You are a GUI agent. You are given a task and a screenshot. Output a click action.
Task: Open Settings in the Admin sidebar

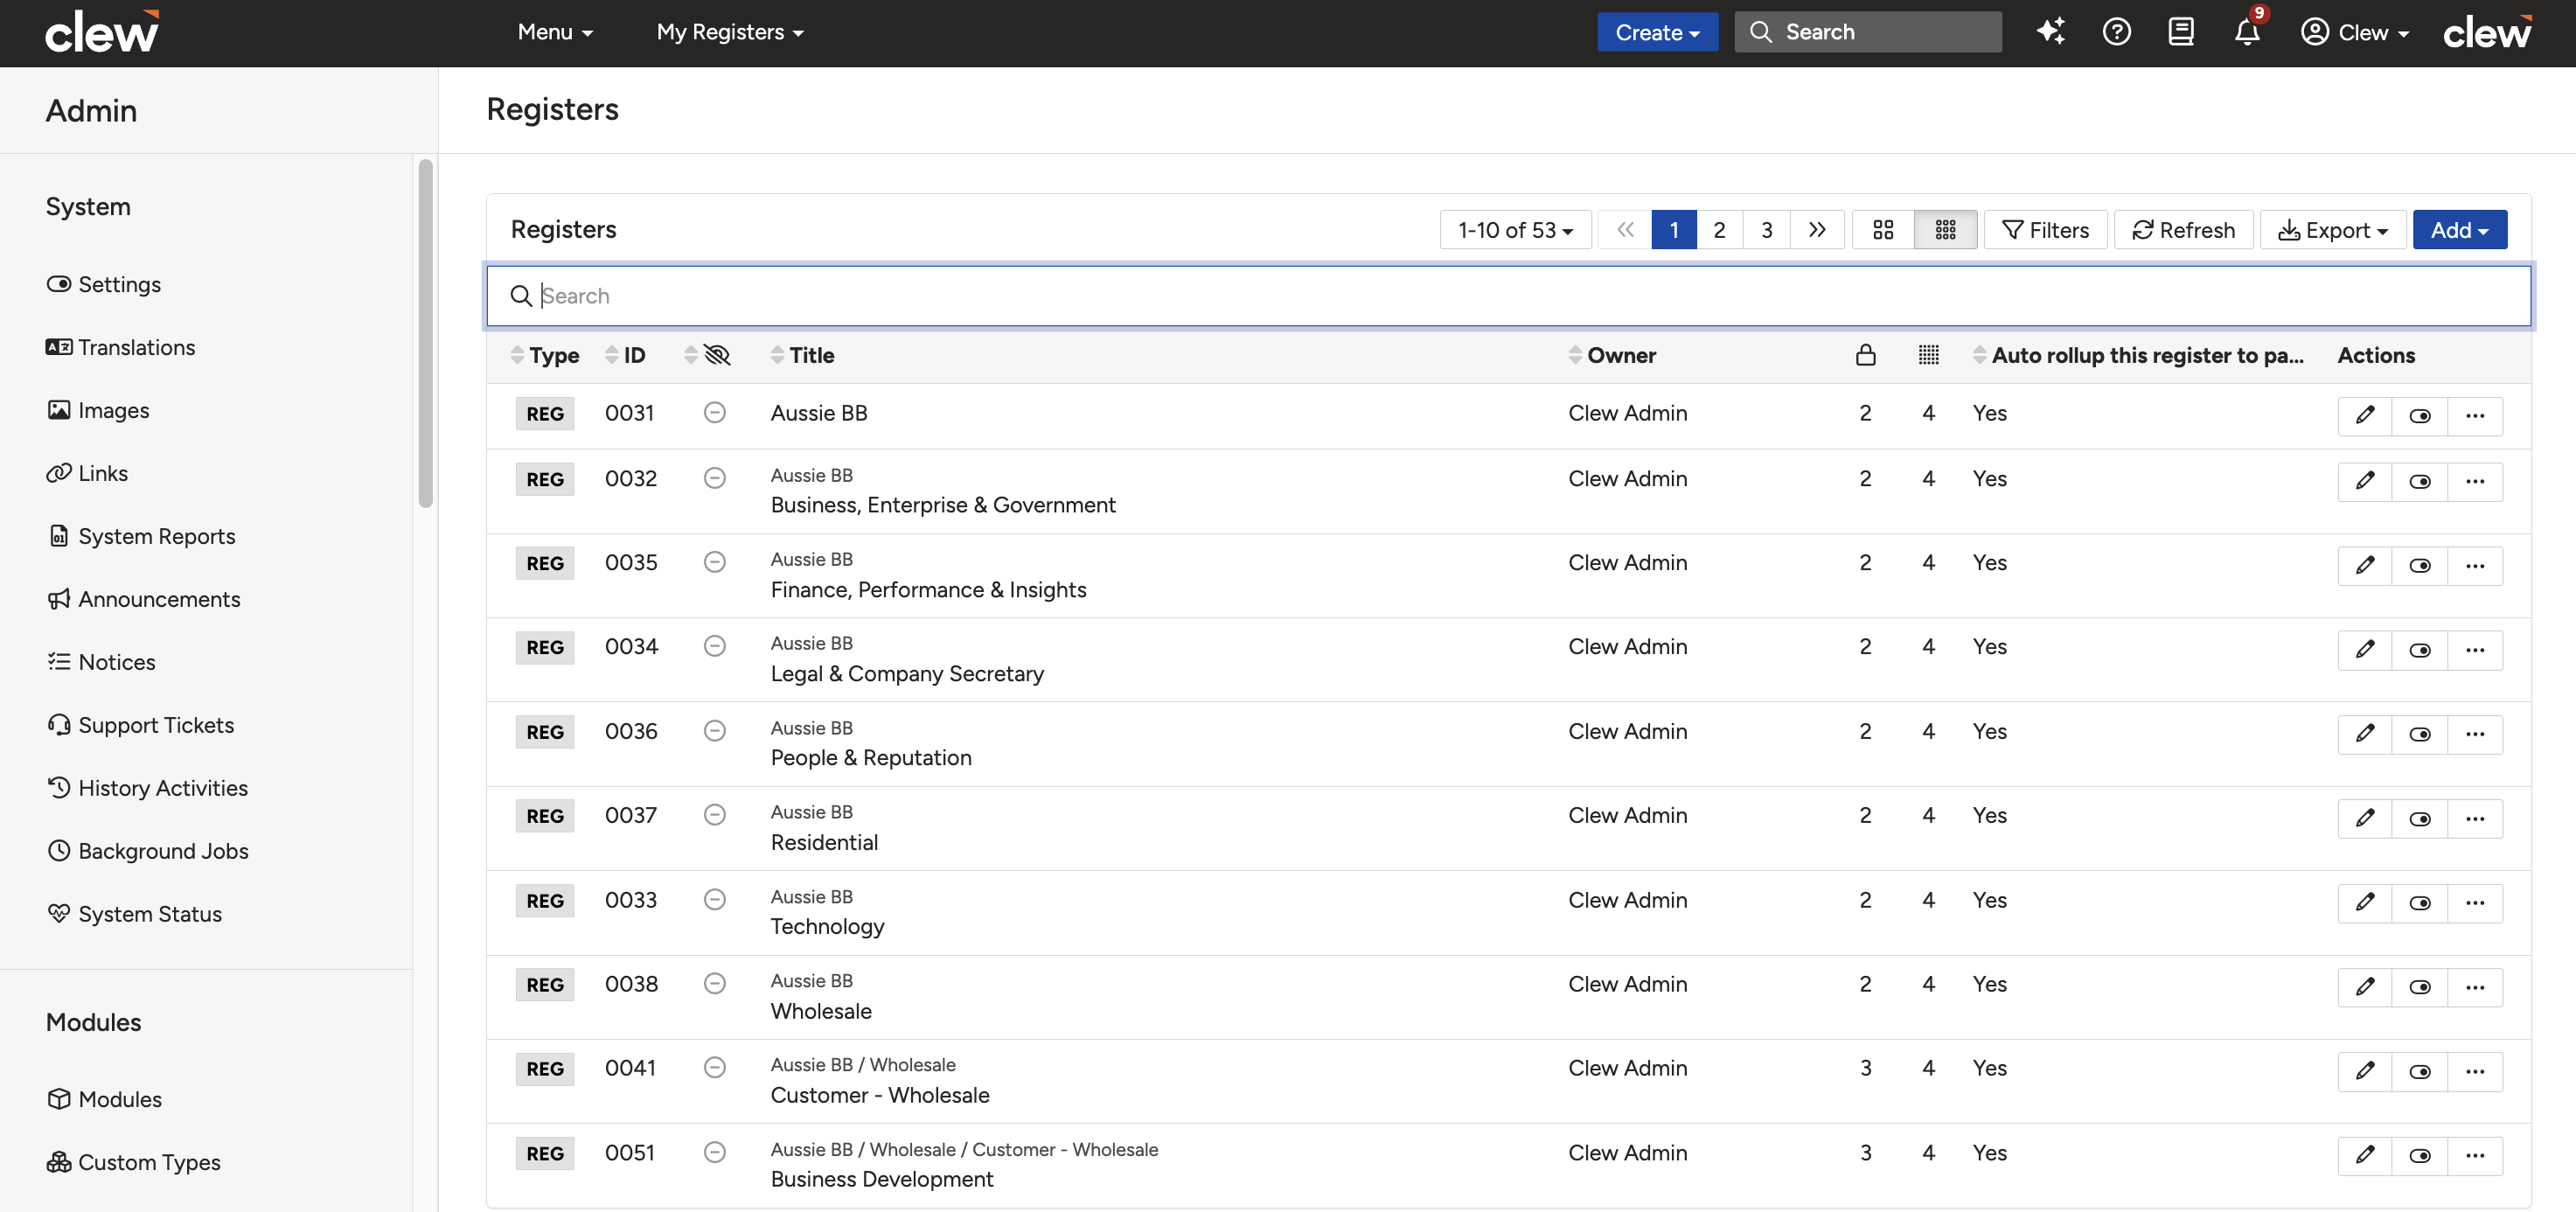(x=104, y=284)
